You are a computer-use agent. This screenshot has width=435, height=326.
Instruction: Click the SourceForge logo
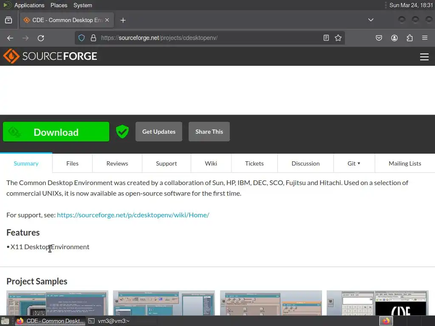(x=50, y=56)
